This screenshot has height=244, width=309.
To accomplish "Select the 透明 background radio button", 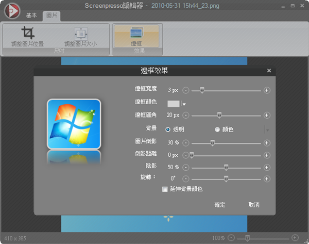I will [x=168, y=129].
